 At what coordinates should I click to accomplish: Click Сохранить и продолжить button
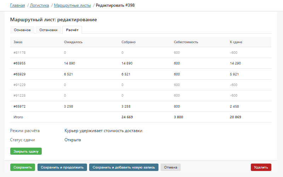[62, 167]
